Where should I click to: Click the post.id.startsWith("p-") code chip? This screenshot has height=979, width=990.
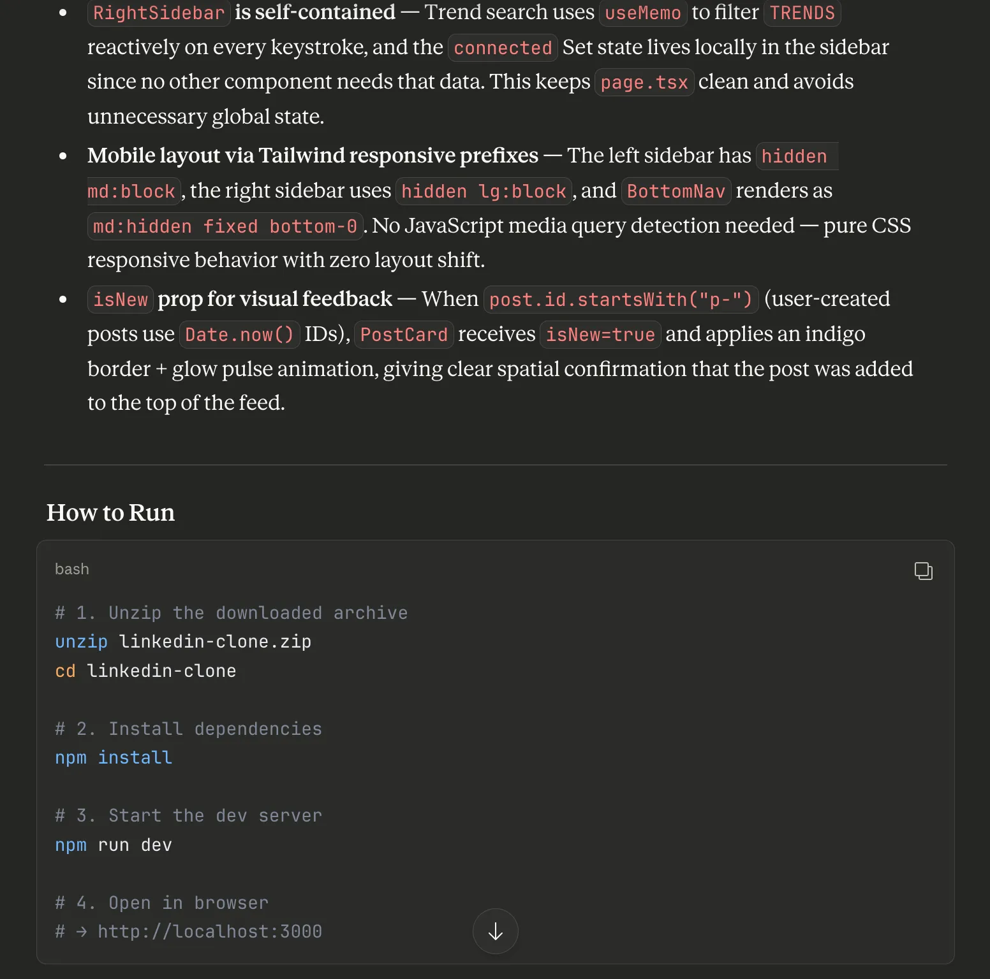[x=621, y=300]
